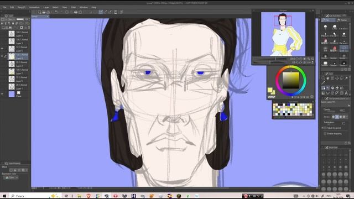
Task: Choose the first Anti-aliasing option
Action: 333,117
